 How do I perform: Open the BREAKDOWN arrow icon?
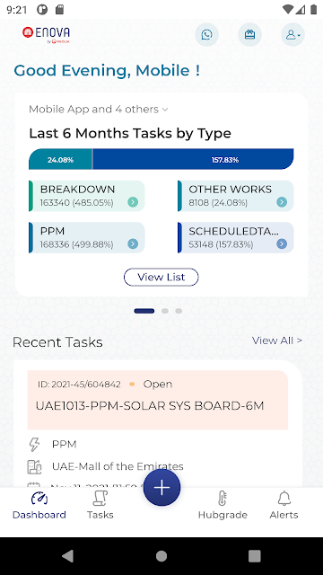click(133, 202)
